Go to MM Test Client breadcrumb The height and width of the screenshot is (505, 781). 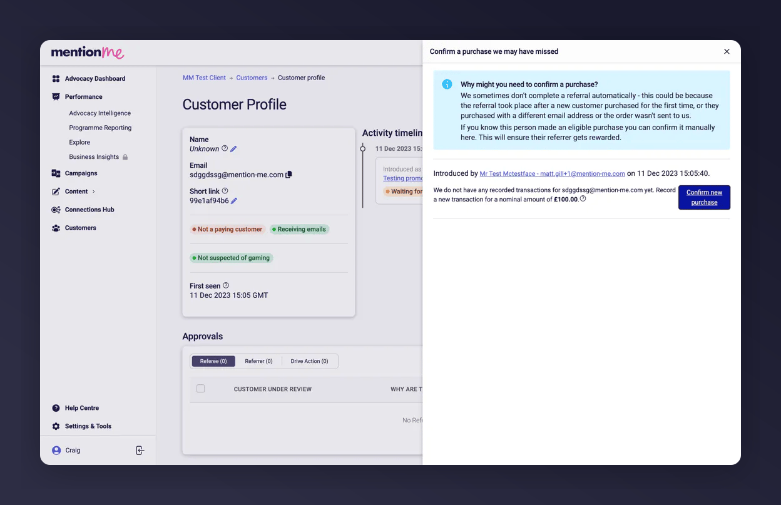(x=204, y=78)
